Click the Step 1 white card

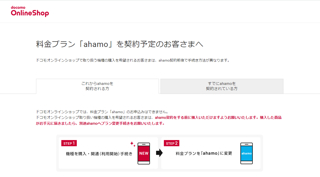click(x=108, y=153)
